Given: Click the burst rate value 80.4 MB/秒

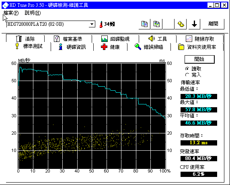Looking at the screenshot, I should tap(199, 158).
